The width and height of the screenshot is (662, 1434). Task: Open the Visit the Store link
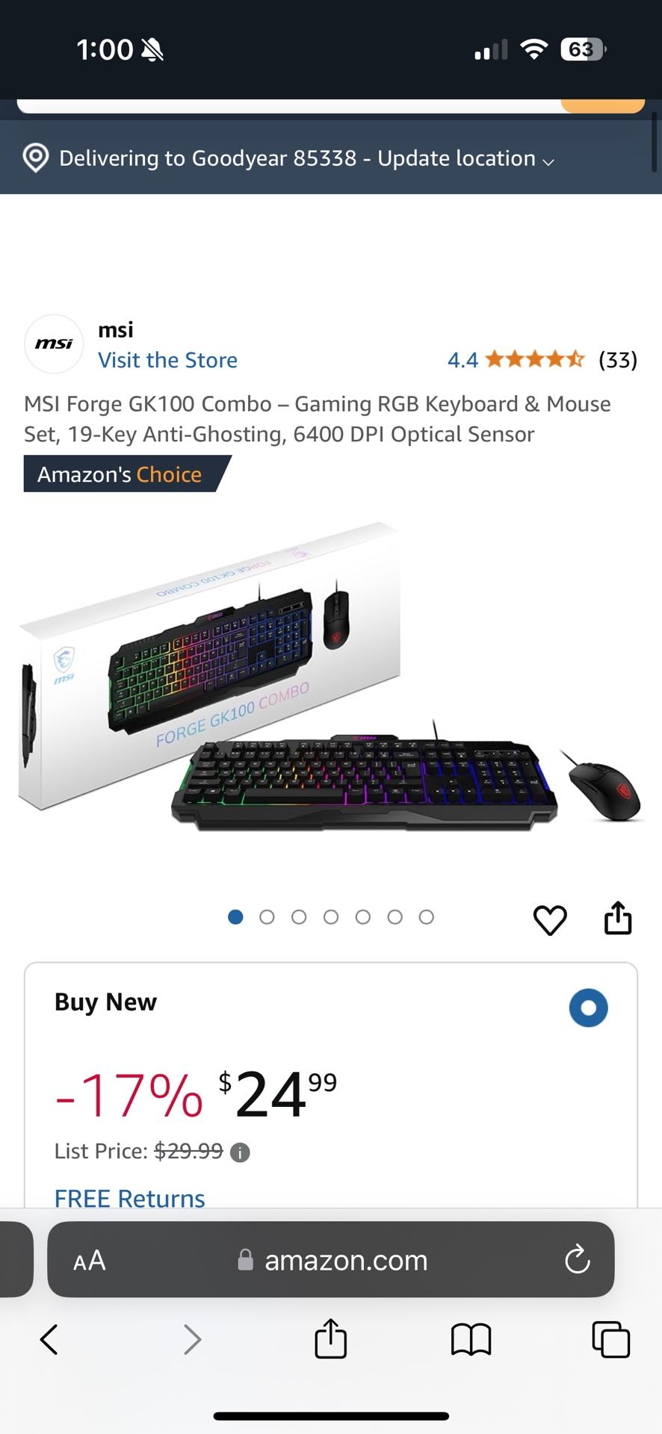click(x=168, y=360)
